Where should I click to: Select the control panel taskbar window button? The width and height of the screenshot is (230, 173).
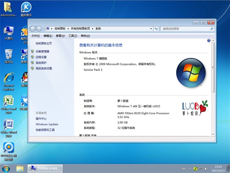(x=45, y=169)
